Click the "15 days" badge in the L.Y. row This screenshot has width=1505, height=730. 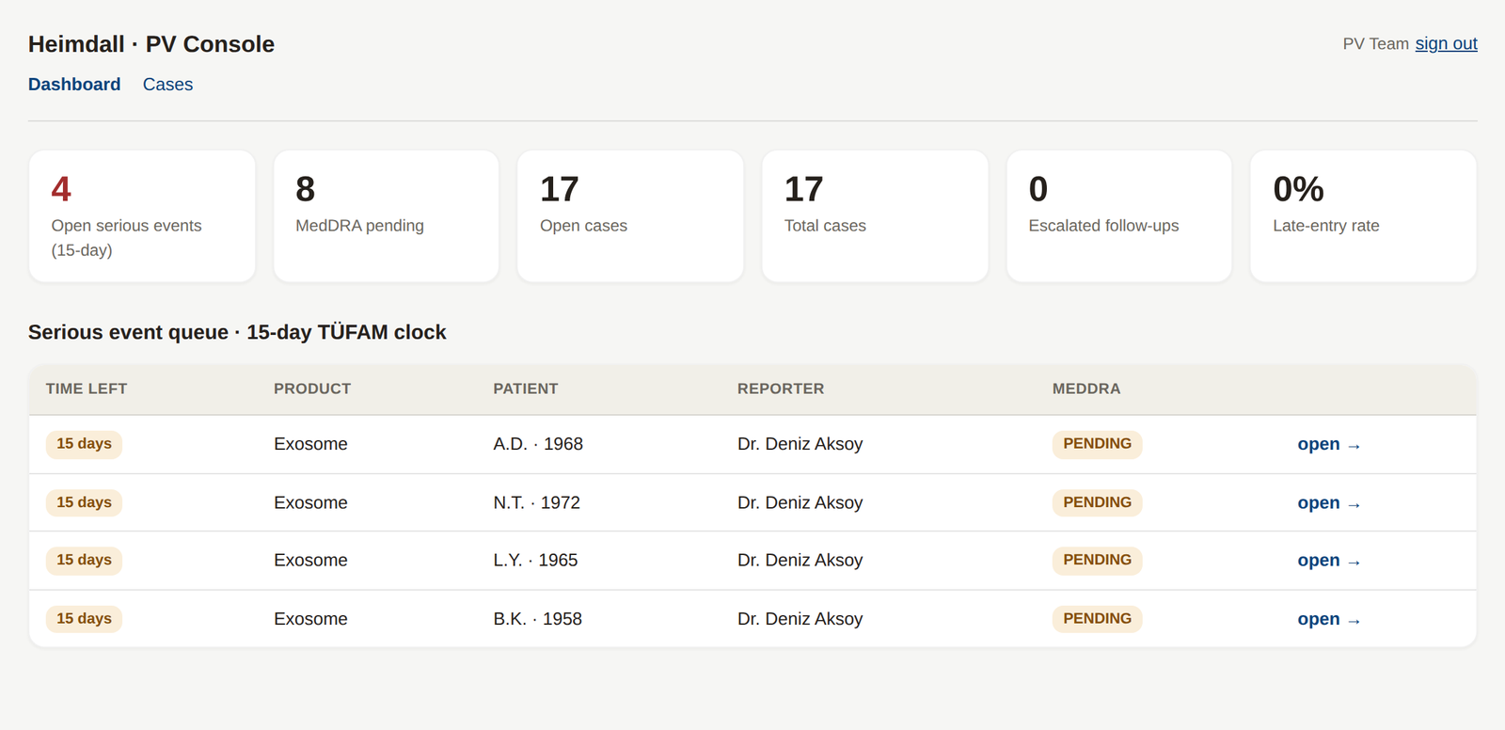click(x=84, y=561)
